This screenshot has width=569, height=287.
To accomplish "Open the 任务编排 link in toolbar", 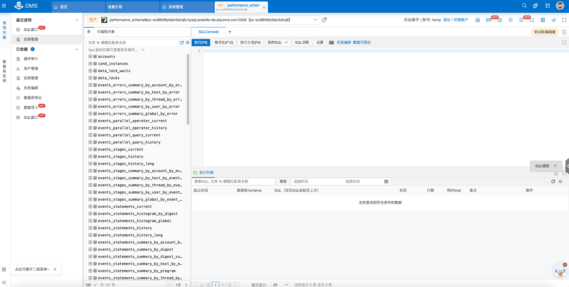I will (344, 43).
